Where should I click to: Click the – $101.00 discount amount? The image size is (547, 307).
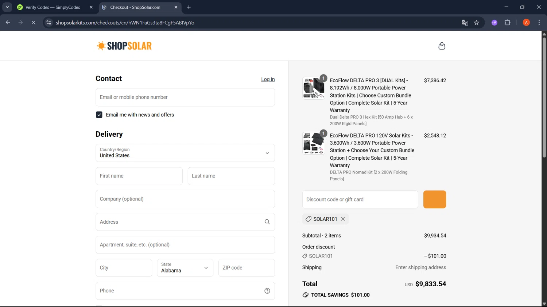coord(435,256)
